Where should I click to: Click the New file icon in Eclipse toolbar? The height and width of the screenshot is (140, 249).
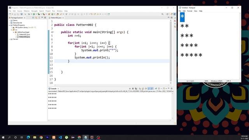[10, 14]
